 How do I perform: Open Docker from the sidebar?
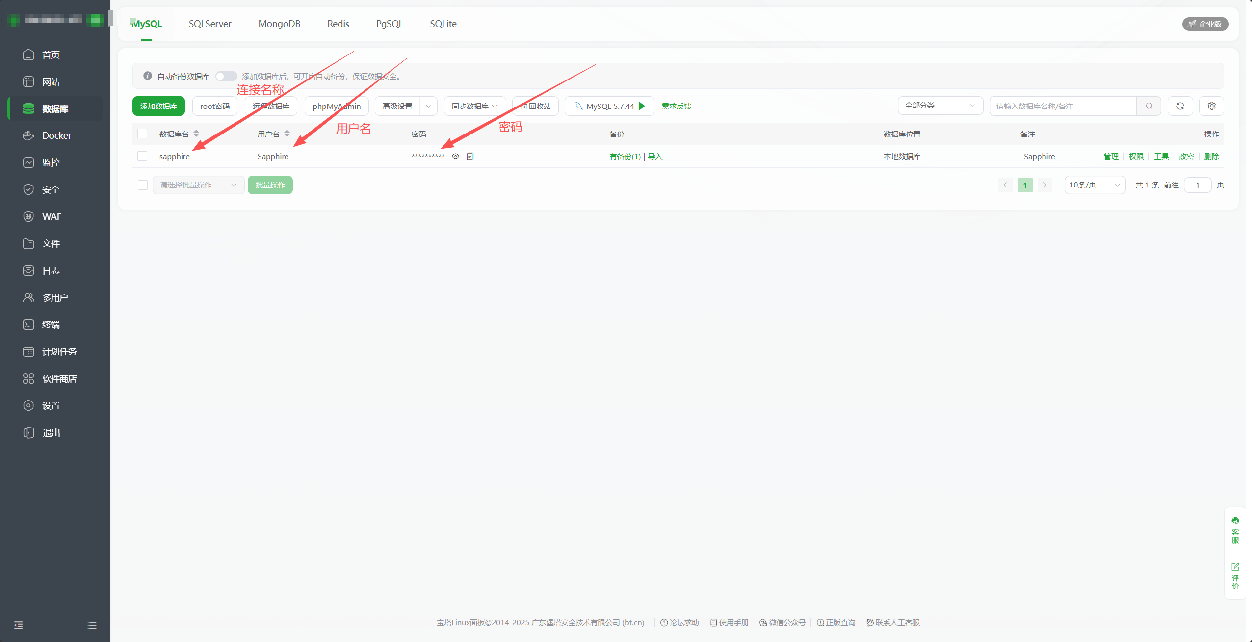[56, 135]
